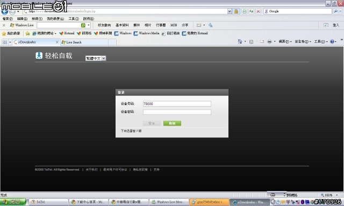Click 好友動向 in Windows Live toolbar

(x=104, y=25)
